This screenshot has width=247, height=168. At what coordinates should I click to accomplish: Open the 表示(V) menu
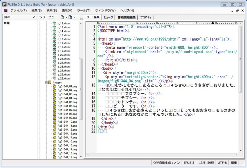point(67,10)
